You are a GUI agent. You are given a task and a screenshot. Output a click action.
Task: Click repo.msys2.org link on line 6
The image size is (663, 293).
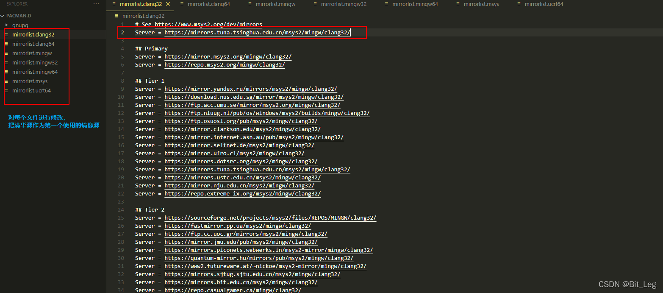225,64
